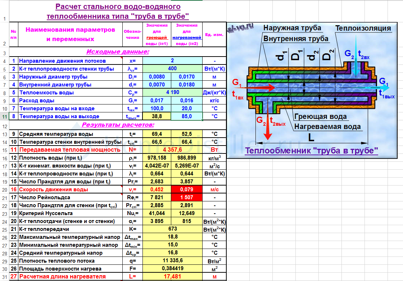Click section heading 'Исходные данные:'
The height and width of the screenshot is (281, 403).
tap(118, 52)
